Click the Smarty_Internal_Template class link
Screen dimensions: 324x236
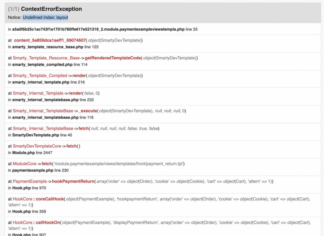click(38, 93)
